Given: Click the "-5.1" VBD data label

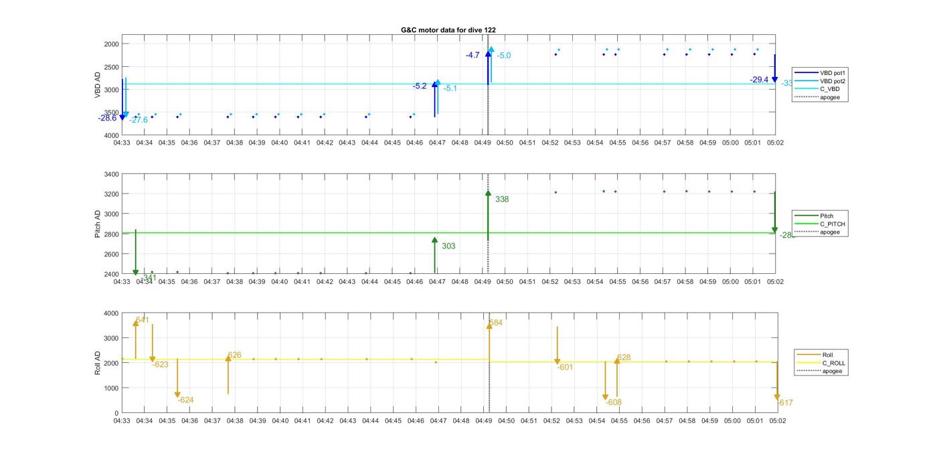Looking at the screenshot, I should 450,88.
